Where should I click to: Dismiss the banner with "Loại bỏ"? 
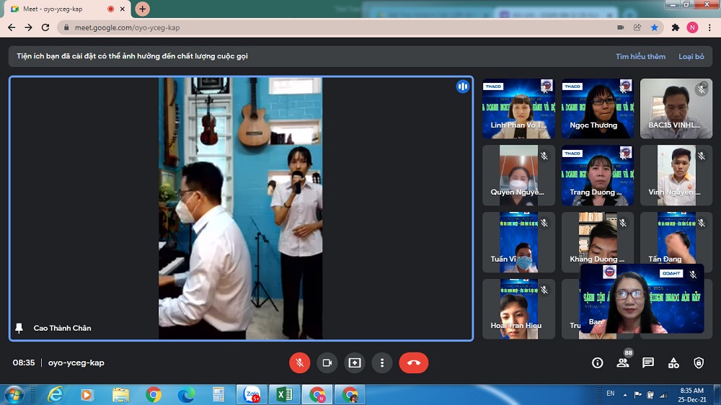[x=691, y=56]
